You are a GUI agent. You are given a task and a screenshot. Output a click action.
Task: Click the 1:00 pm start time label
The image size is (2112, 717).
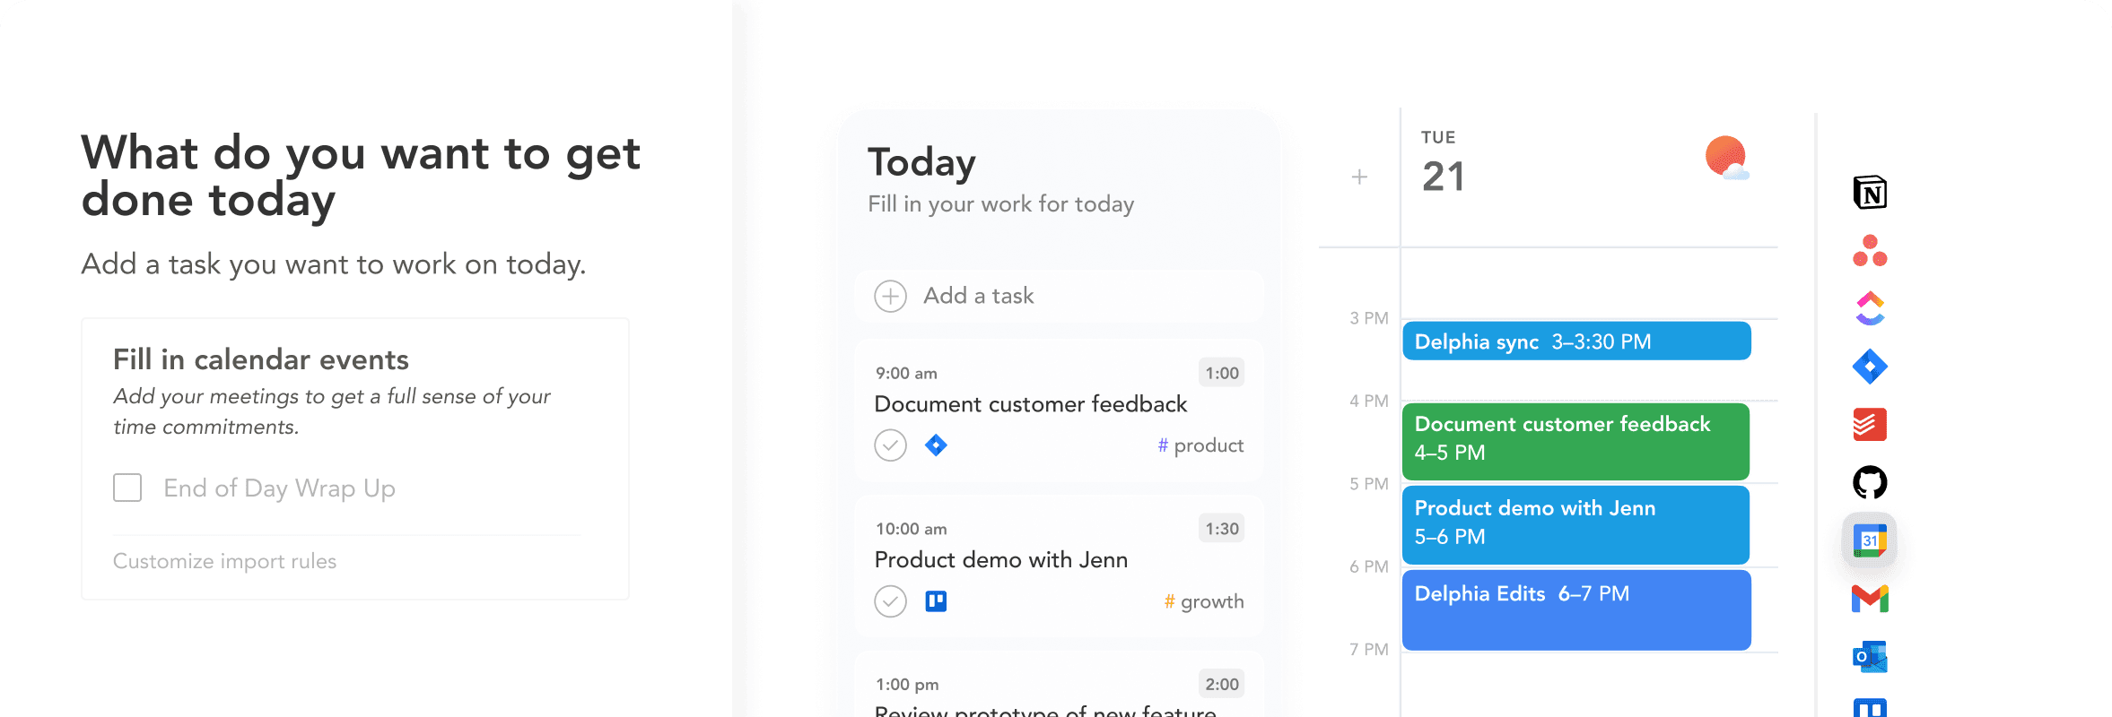907,685
